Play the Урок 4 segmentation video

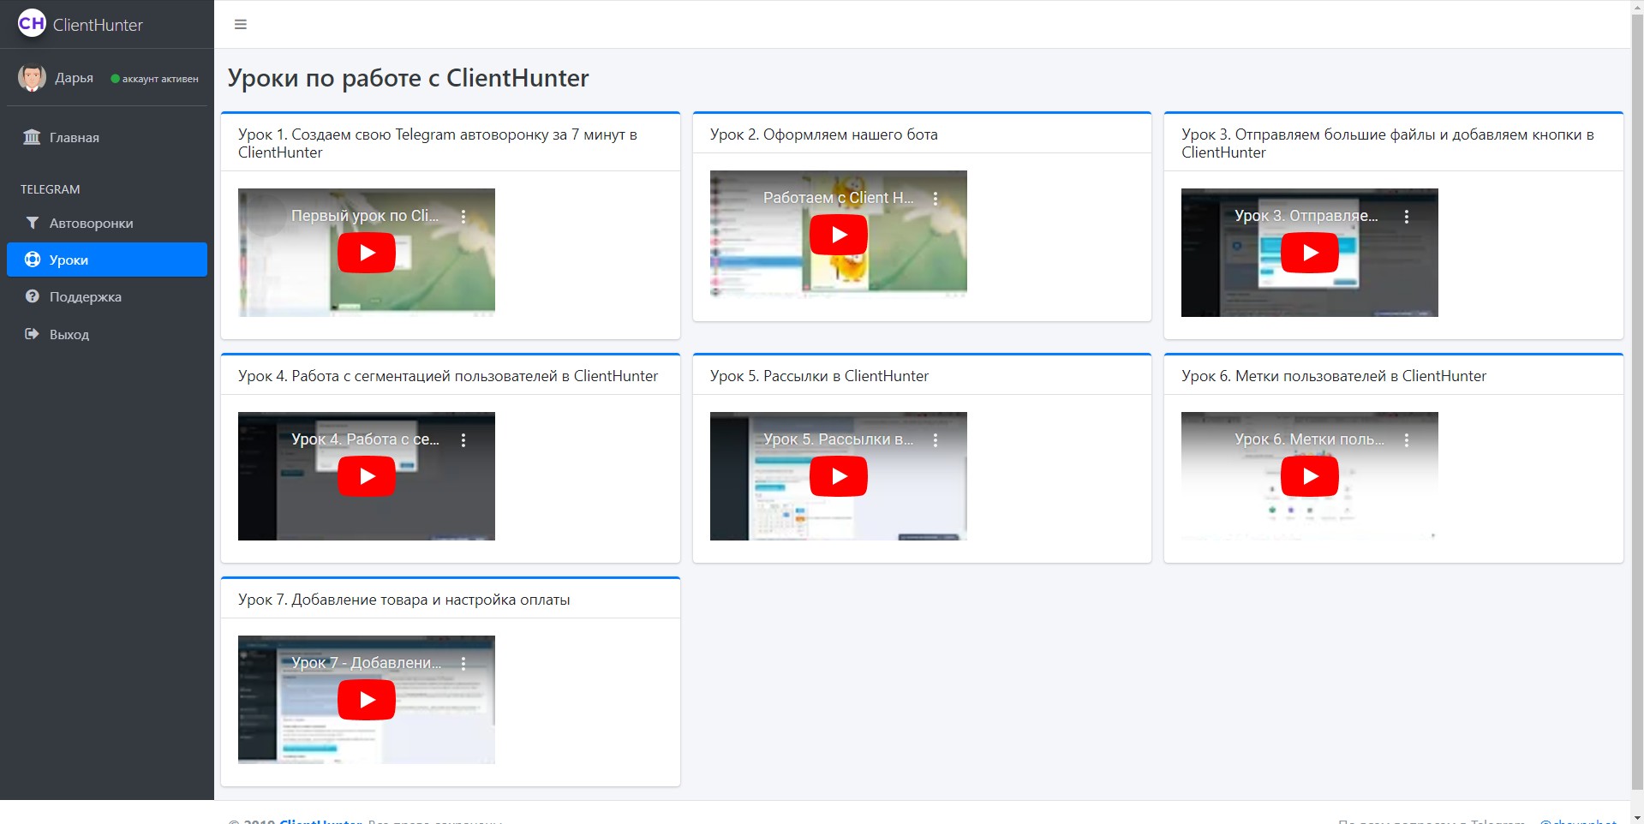click(x=367, y=476)
